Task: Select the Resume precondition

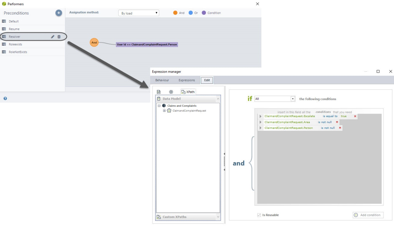Action: pyautogui.click(x=32, y=29)
